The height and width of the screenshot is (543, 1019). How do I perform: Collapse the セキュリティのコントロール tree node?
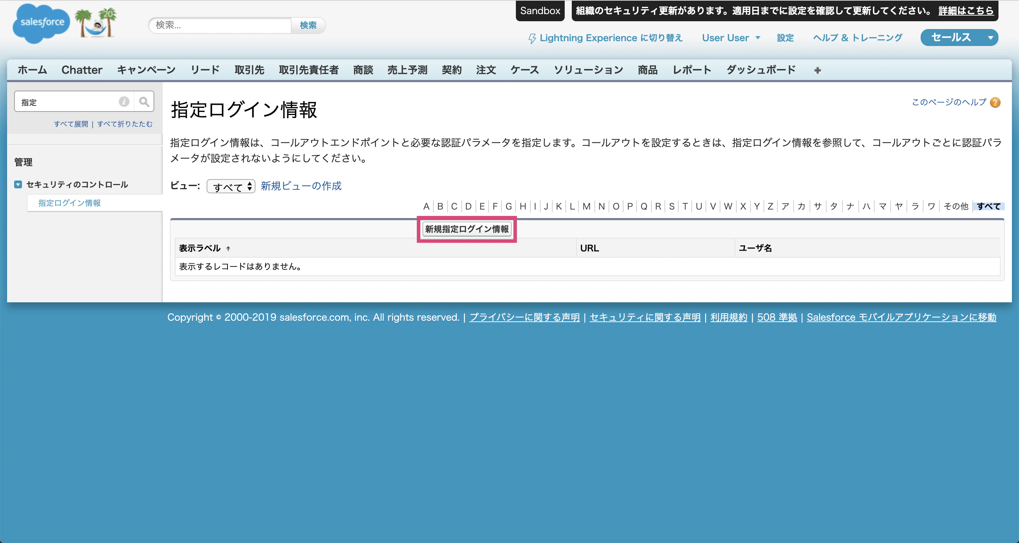point(18,184)
